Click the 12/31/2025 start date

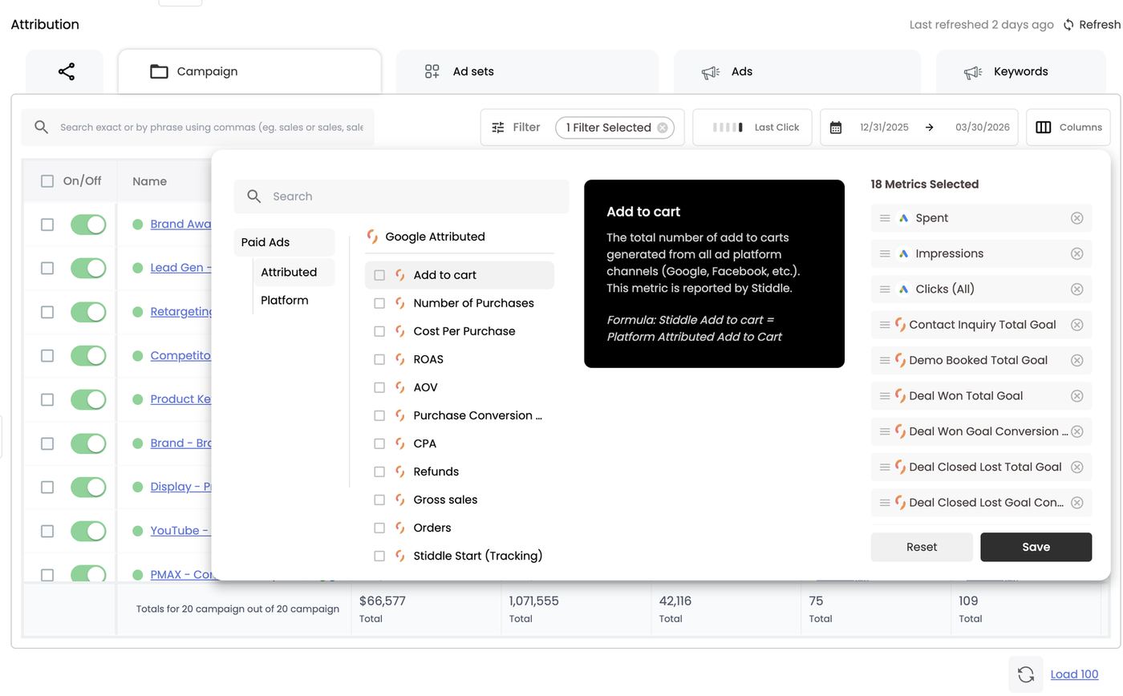(884, 127)
